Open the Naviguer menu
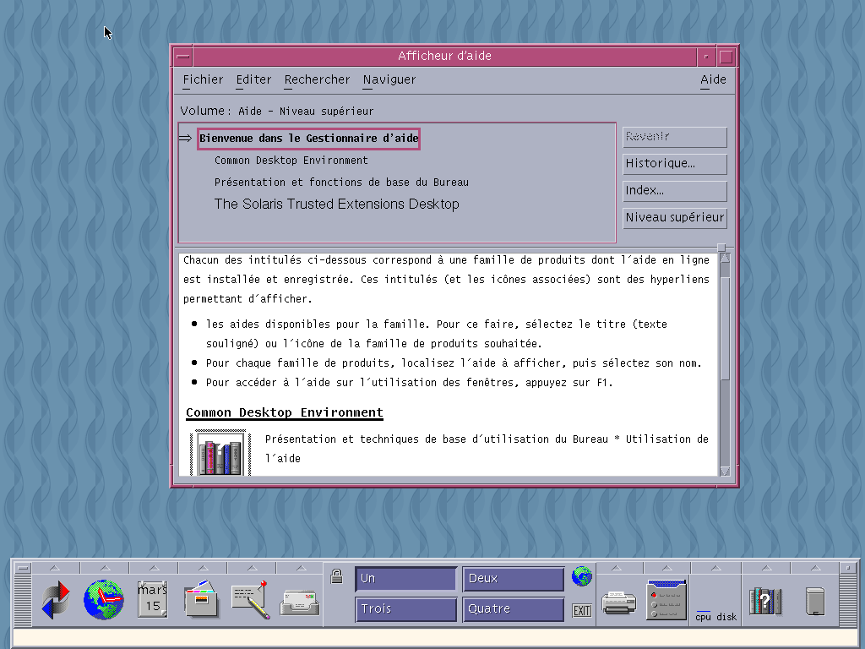This screenshot has height=649, width=865. (389, 79)
